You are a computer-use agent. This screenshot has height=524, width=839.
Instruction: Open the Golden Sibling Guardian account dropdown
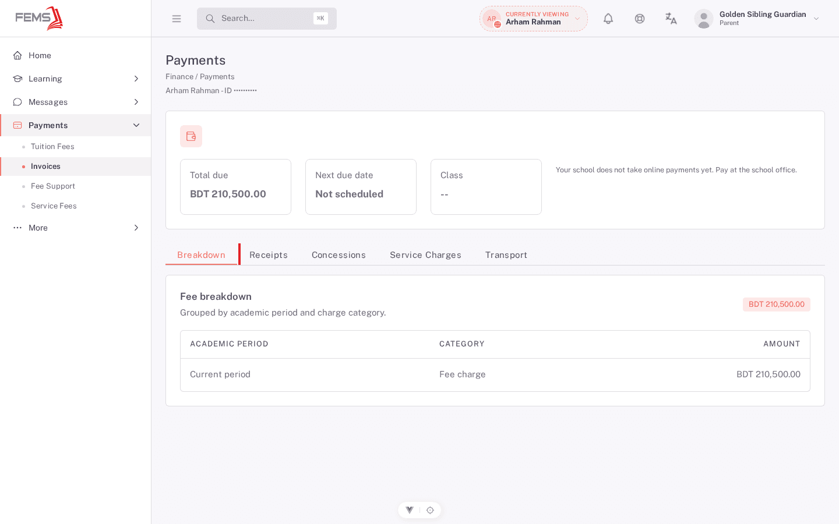[757, 19]
